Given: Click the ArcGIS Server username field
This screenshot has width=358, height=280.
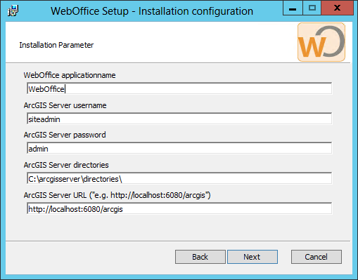Looking at the screenshot, I should [x=179, y=119].
